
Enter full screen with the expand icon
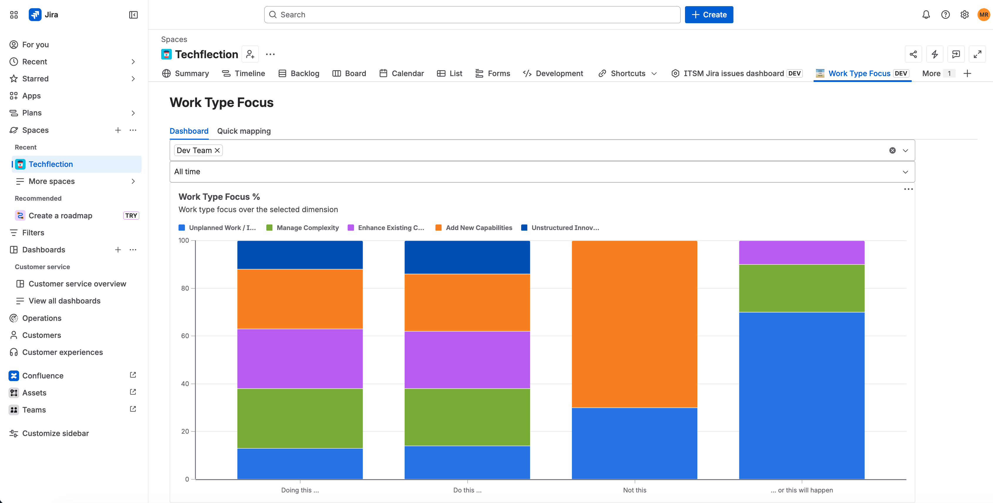977,54
